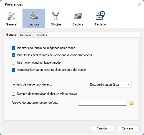Check Siempre desentrelazar al abrir vídeo nuevo
Image resolution: width=144 pixels, height=135 pixels.
(x=13, y=94)
